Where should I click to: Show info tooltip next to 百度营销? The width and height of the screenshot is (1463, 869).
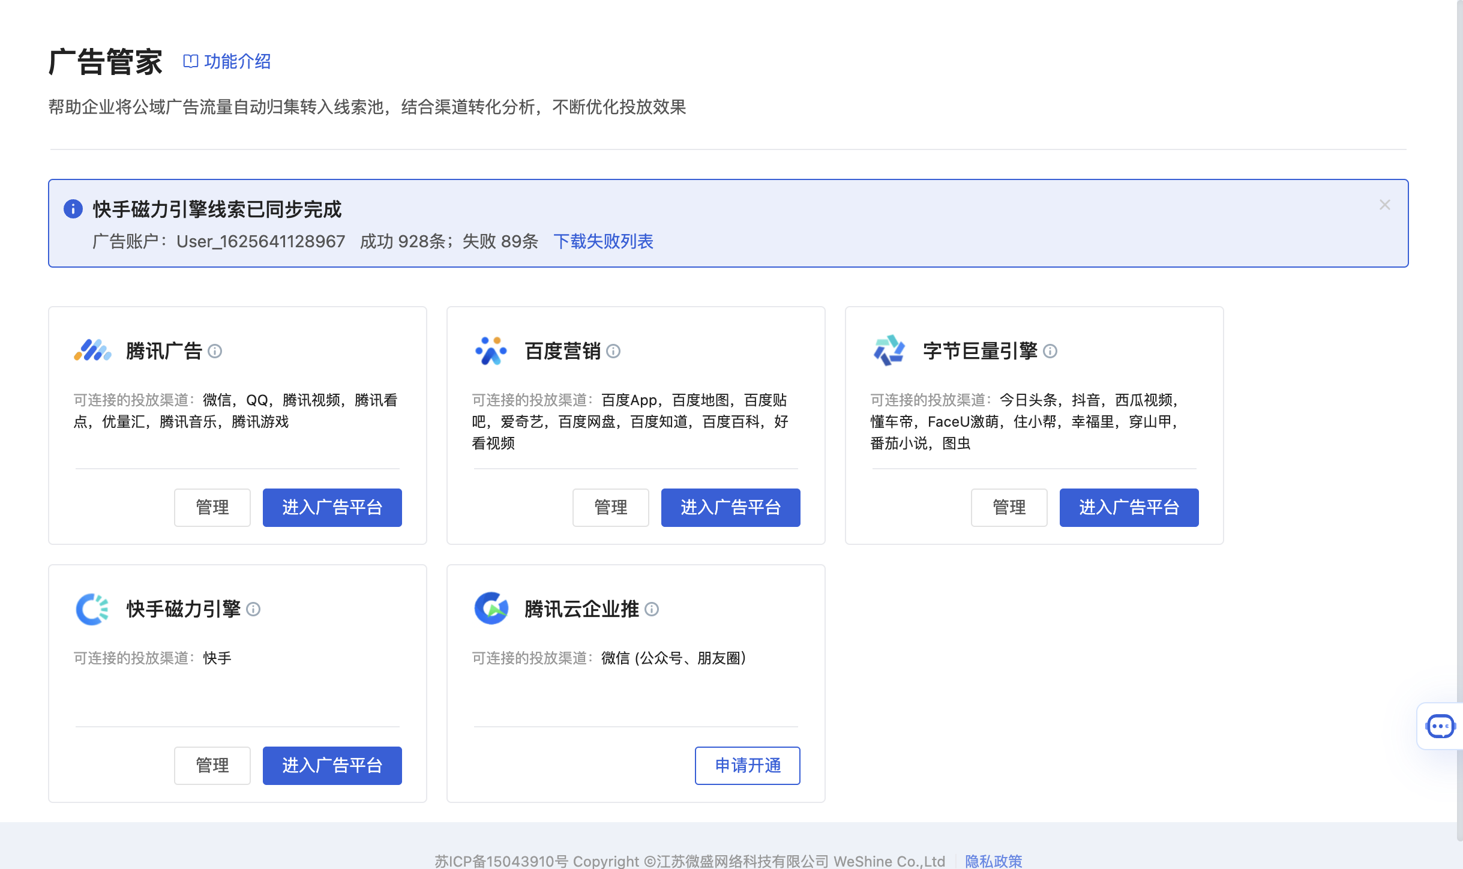coord(613,351)
